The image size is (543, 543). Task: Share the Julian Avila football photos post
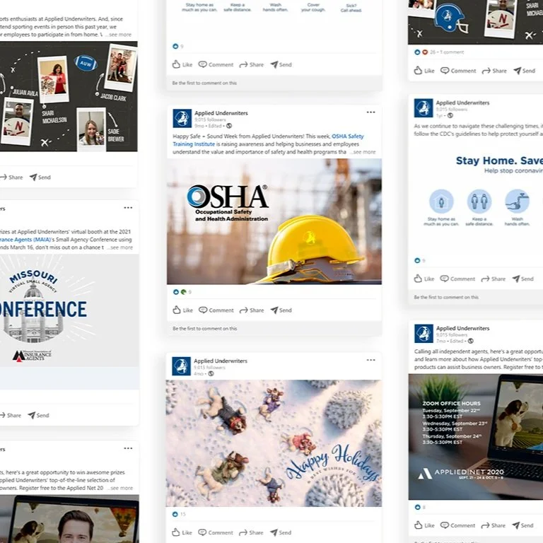pyautogui.click(x=11, y=177)
